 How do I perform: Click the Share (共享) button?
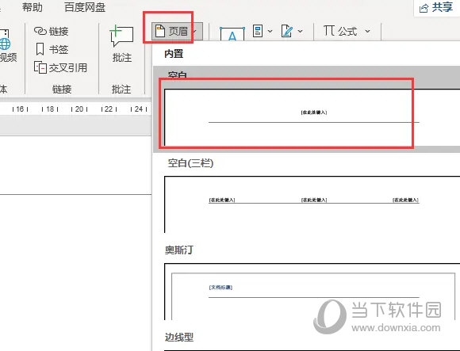pos(436,7)
